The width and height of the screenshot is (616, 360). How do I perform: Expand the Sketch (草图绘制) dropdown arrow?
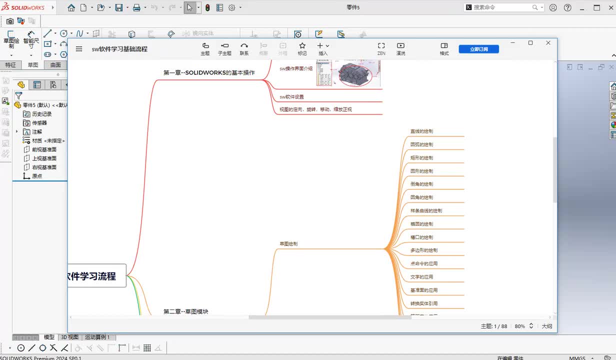pyautogui.click(x=11, y=55)
